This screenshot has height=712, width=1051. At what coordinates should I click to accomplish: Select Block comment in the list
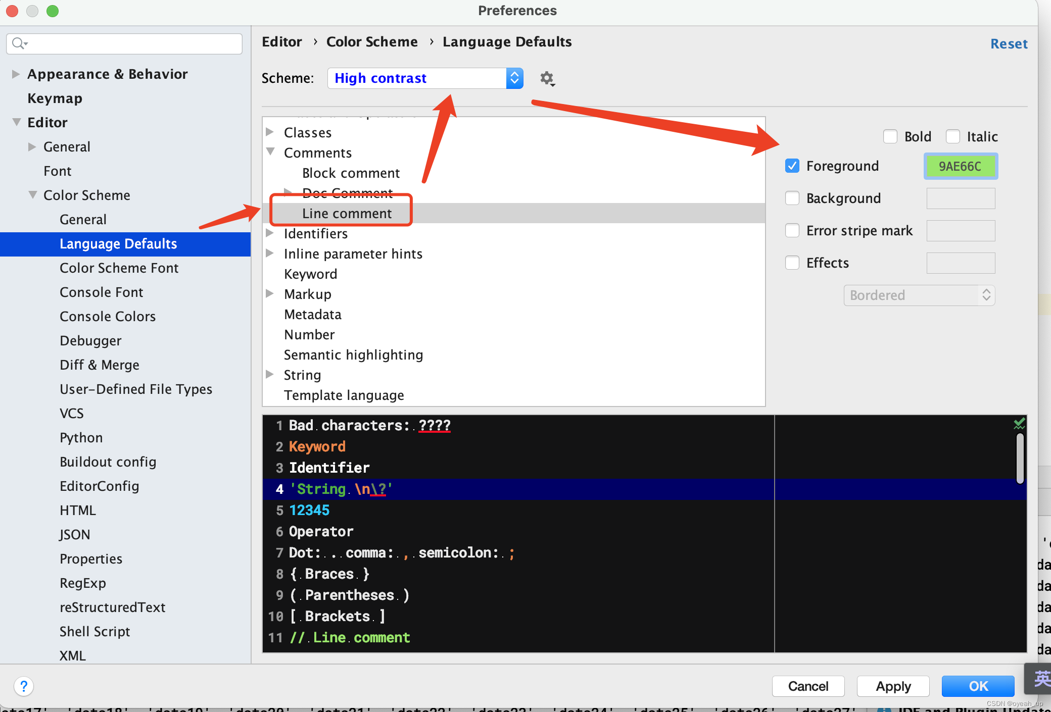tap(351, 173)
